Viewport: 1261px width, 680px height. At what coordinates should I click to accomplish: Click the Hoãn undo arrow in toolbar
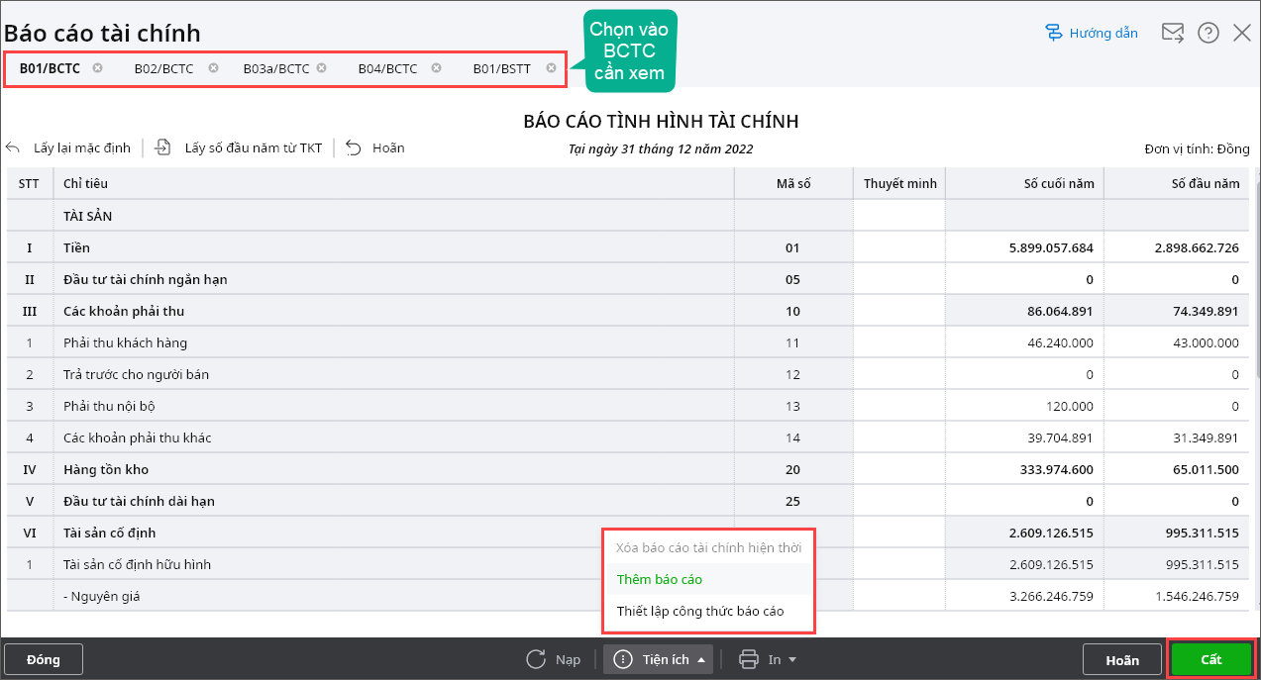click(x=354, y=147)
